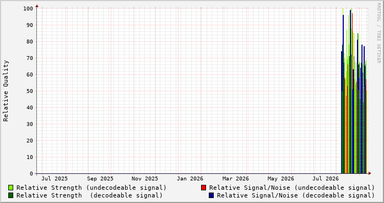Click the Jan 2026 x-axis label
This screenshot has height=203, width=384.
click(190, 179)
